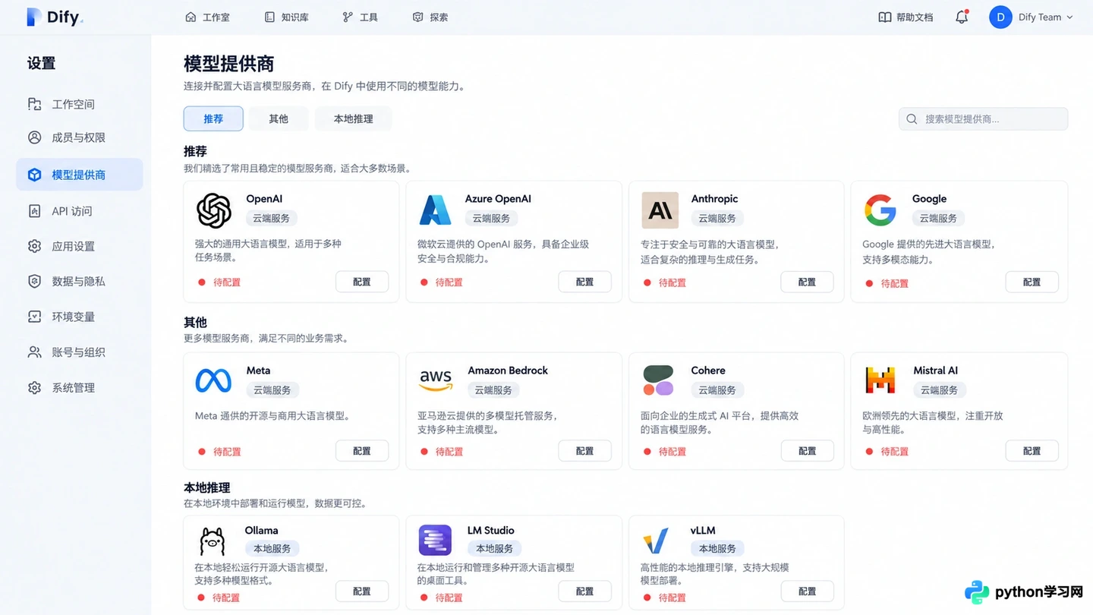1093x615 pixels.
Task: Click the OpenAI logo
Action: tap(214, 210)
